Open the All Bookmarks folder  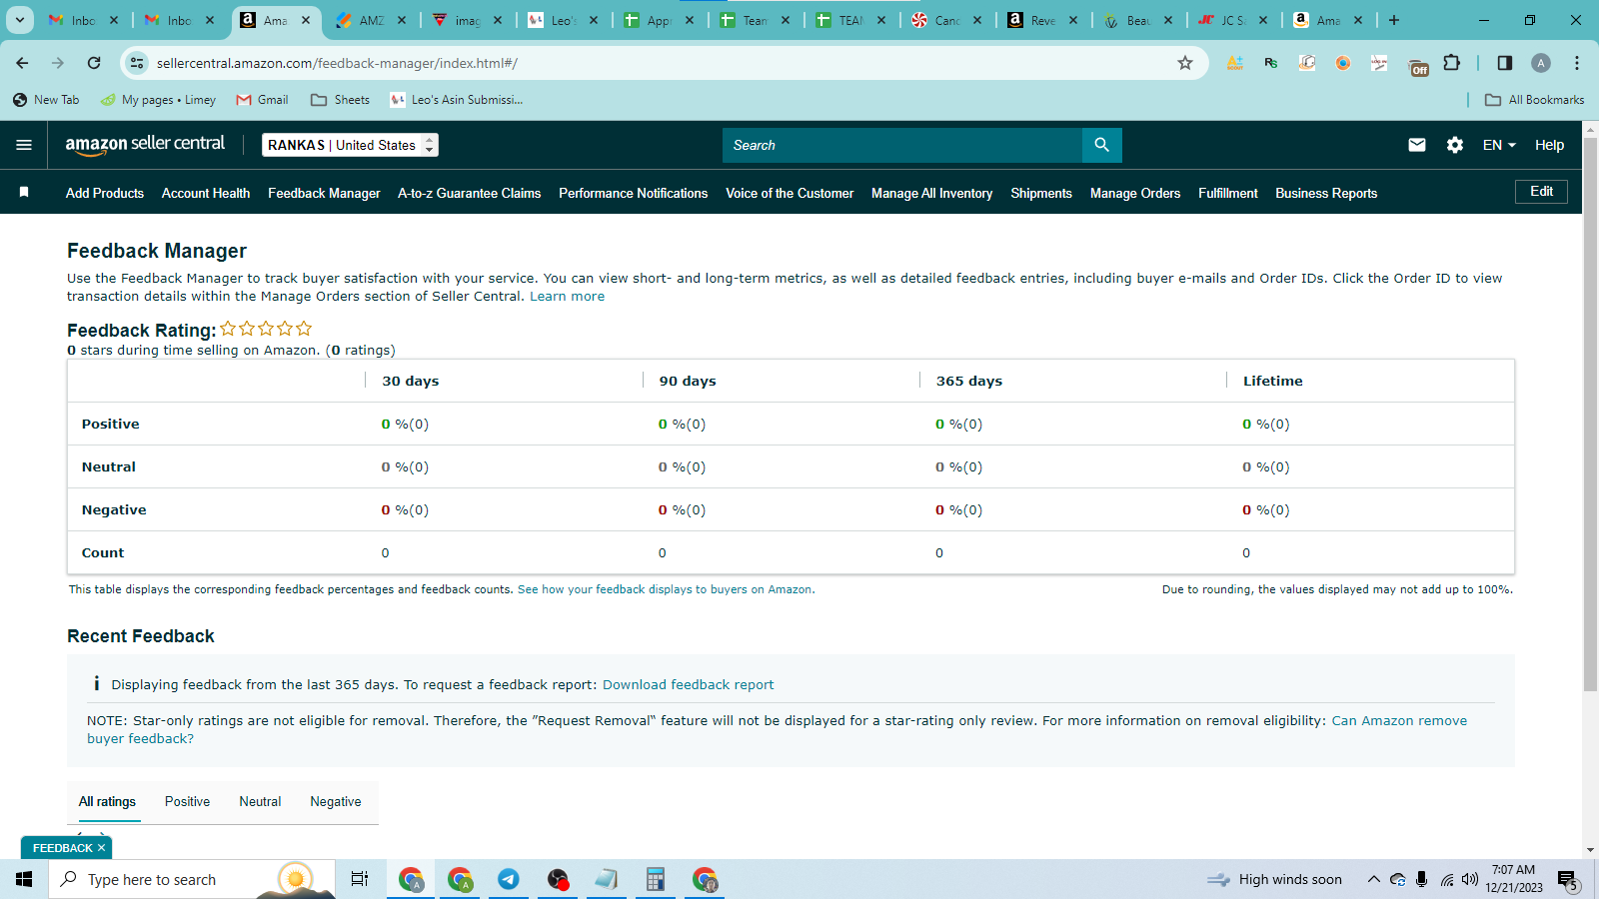(x=1535, y=100)
